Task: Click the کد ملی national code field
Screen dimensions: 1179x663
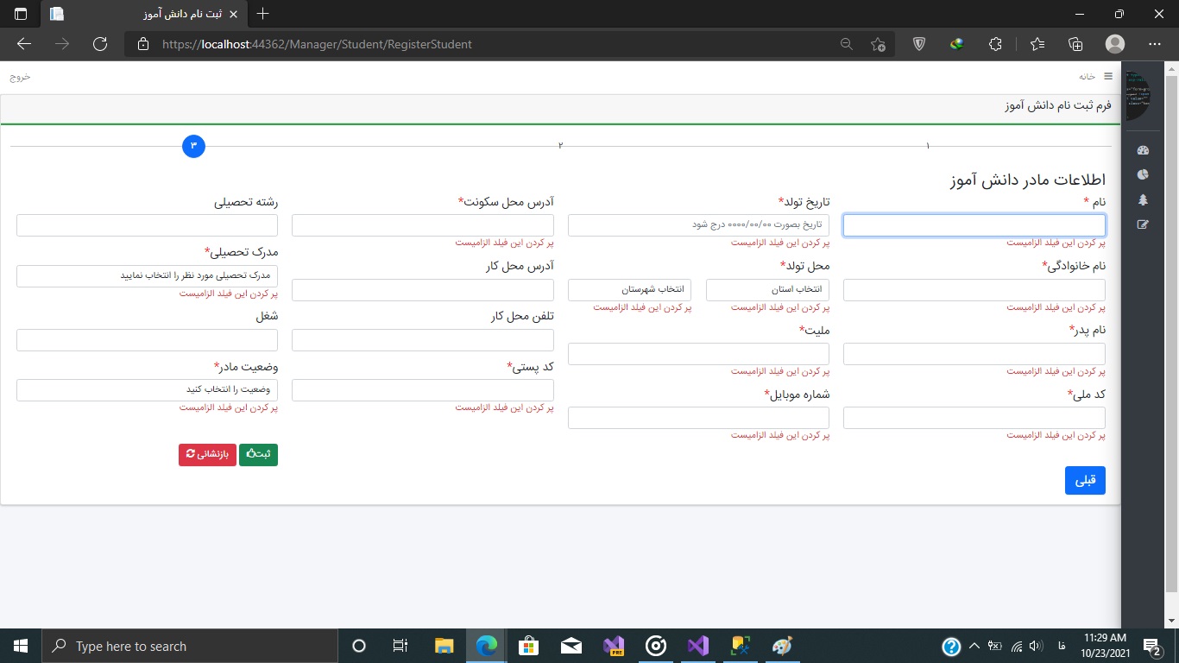Action: tap(974, 418)
